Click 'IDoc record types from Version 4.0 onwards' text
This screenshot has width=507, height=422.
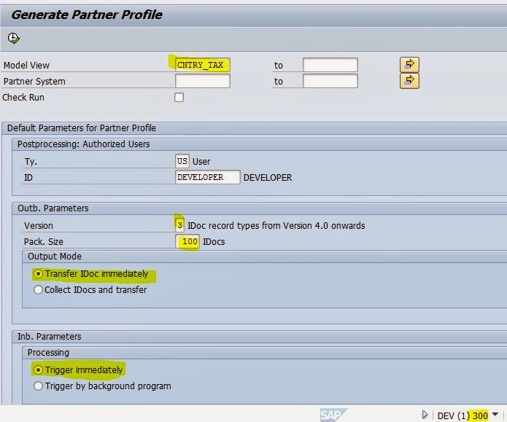(276, 225)
